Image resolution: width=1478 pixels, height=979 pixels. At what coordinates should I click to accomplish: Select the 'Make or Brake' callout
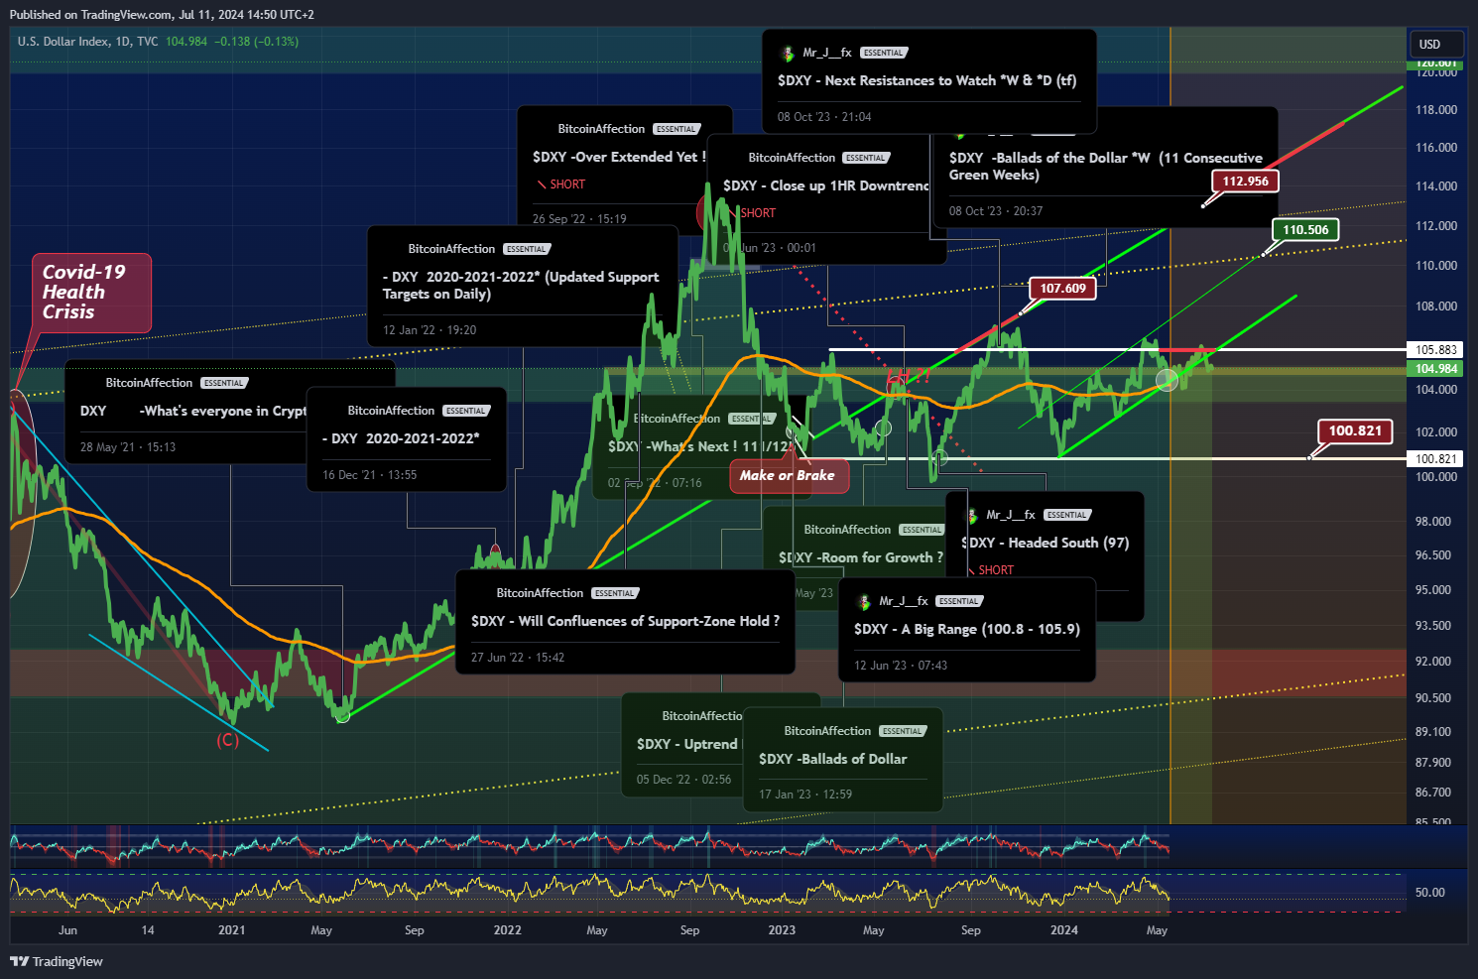point(789,475)
